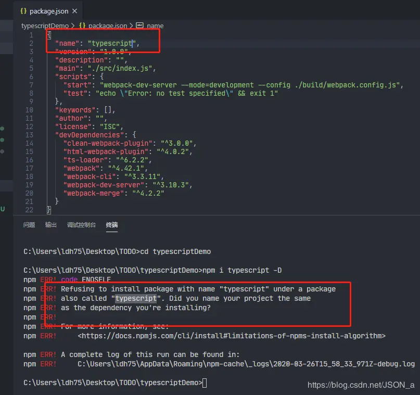Click the string symbol icon before name
The width and height of the screenshot is (420, 395).
(x=139, y=26)
